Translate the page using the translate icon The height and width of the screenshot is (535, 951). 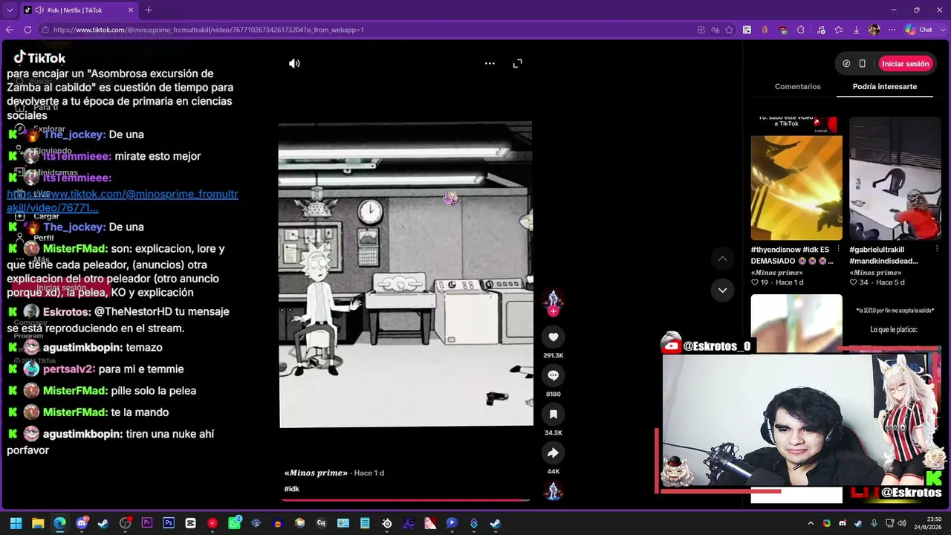click(x=715, y=30)
